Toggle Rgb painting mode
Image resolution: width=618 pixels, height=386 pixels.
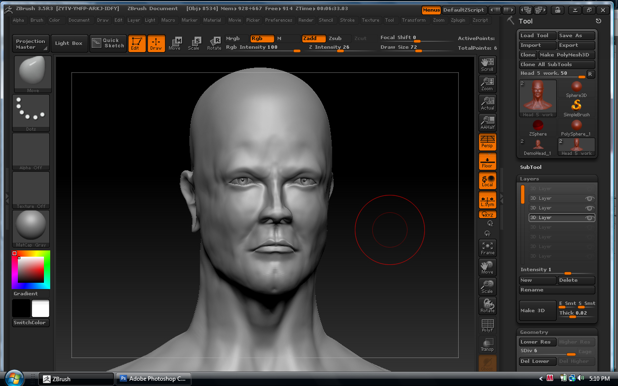262,39
